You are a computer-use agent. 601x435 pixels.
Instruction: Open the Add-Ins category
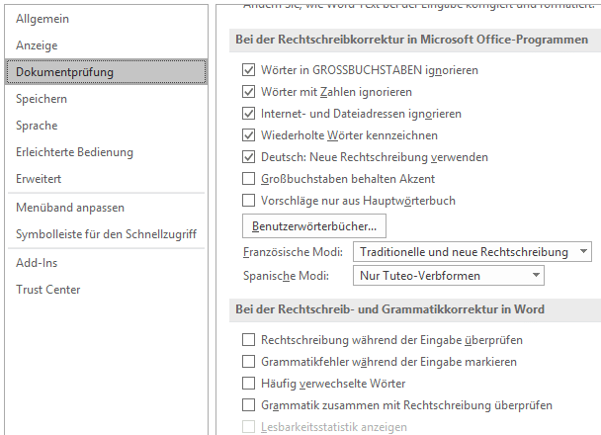[x=39, y=263]
